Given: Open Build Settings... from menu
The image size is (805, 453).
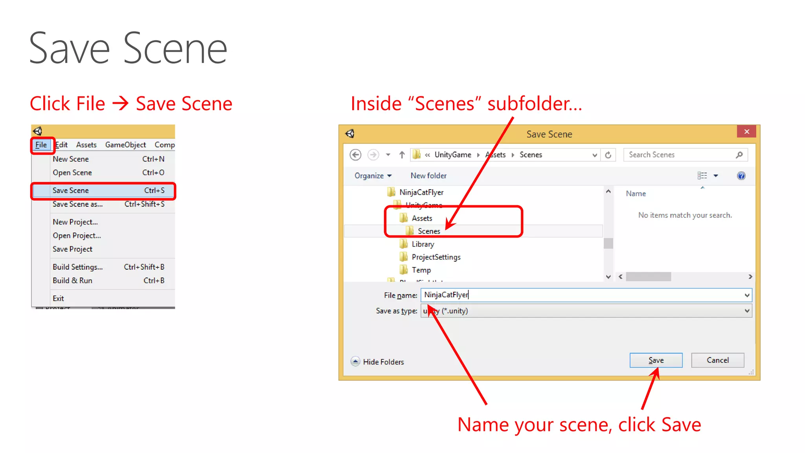Looking at the screenshot, I should (x=108, y=267).
